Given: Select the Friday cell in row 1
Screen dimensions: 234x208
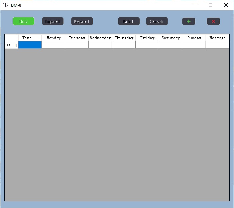Looking at the screenshot, I should pyautogui.click(x=147, y=45).
